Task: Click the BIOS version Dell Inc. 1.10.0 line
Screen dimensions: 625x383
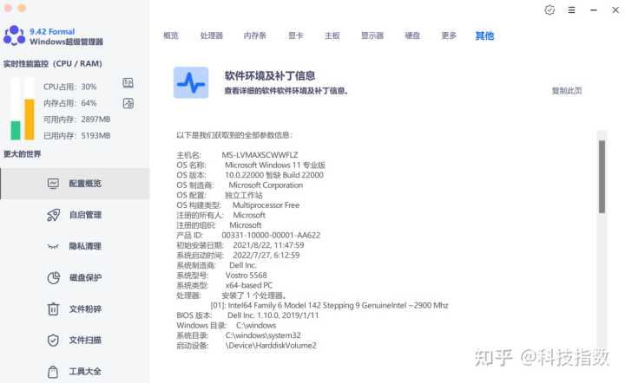Action: (273, 315)
